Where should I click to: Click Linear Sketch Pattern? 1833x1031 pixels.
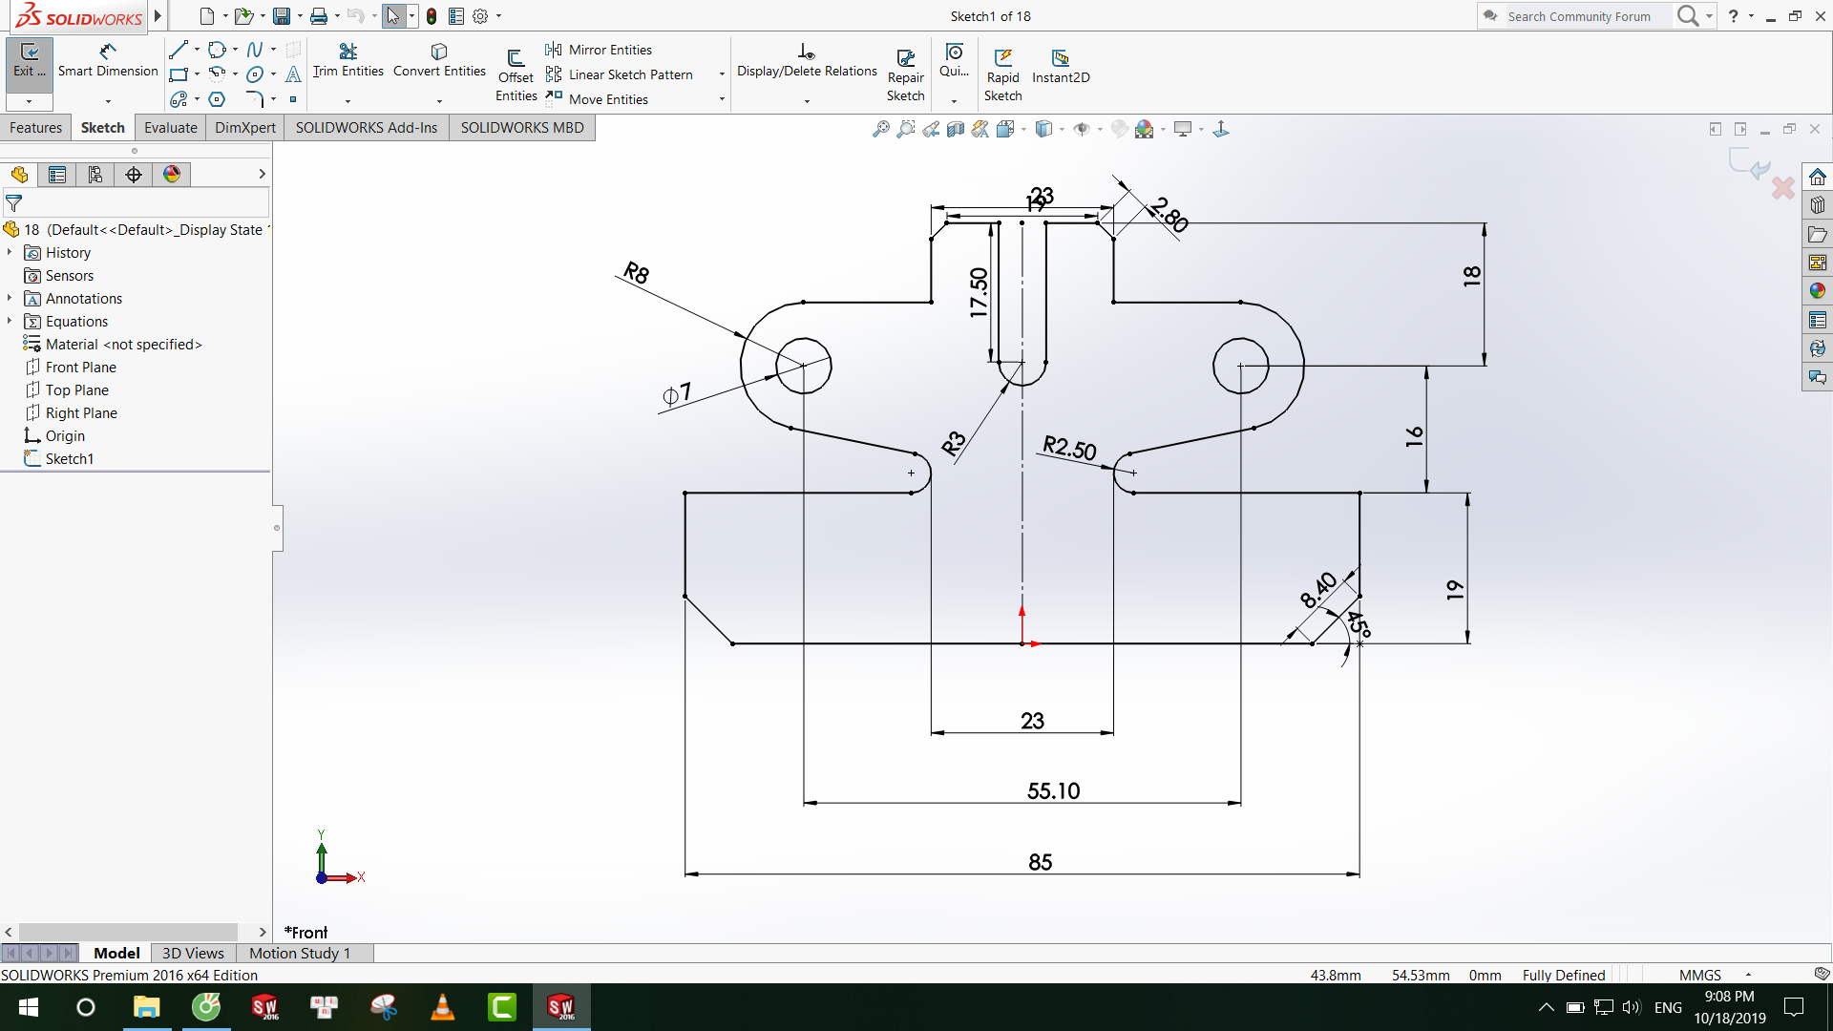(619, 74)
